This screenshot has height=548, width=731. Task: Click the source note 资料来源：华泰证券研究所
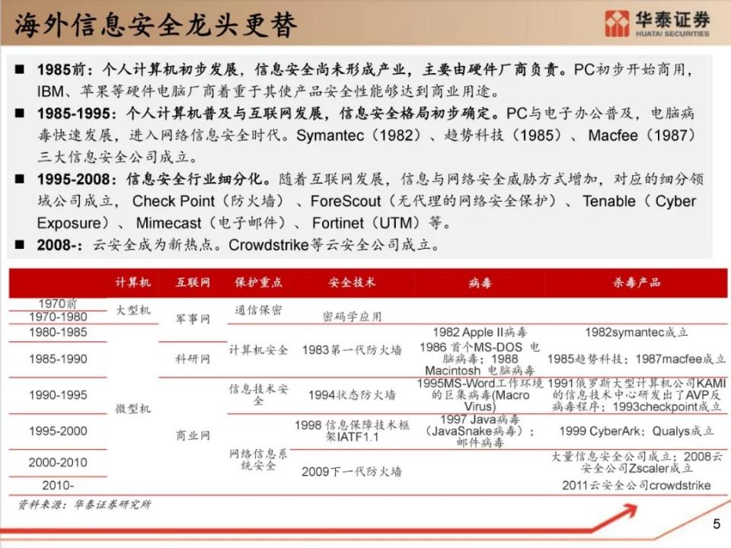click(85, 505)
